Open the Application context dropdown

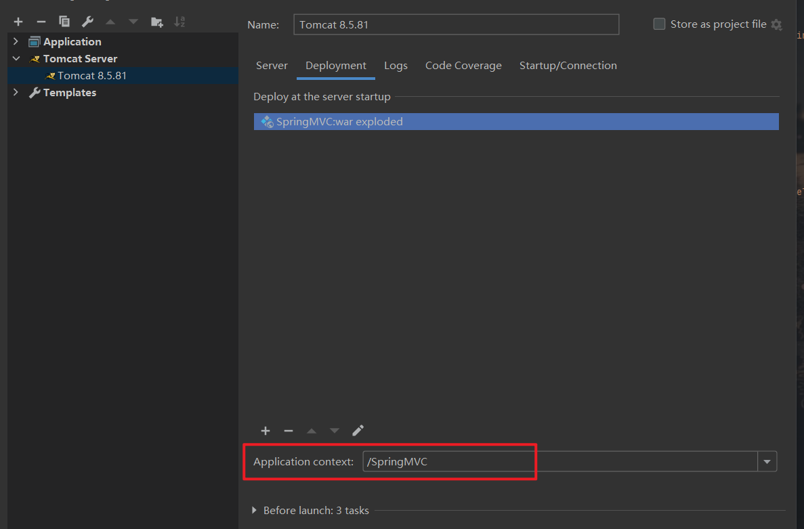pos(767,462)
